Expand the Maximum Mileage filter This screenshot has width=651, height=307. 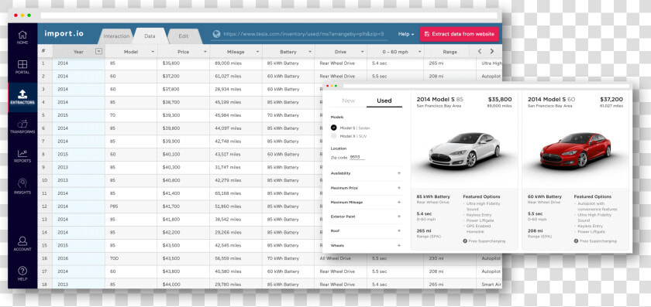(x=399, y=202)
